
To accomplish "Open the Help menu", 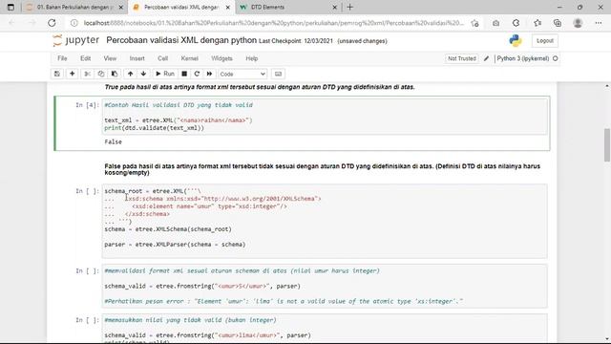I will click(x=252, y=58).
